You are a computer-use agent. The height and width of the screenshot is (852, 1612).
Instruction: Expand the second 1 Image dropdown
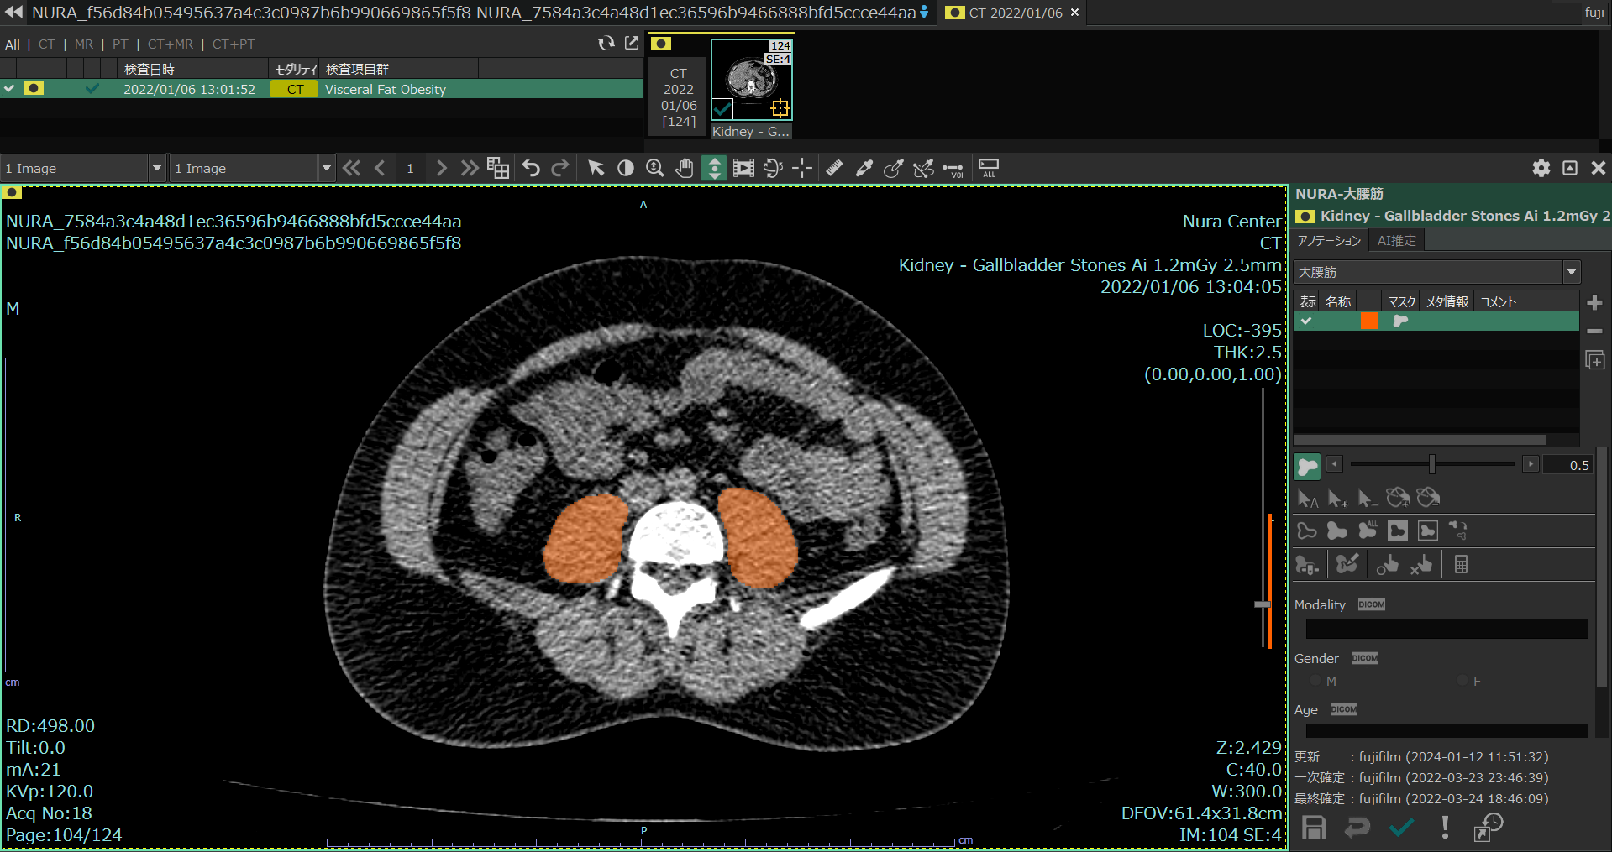tap(326, 168)
